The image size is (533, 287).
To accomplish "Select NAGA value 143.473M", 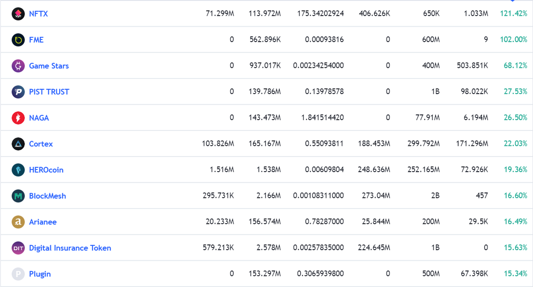I will [264, 118].
